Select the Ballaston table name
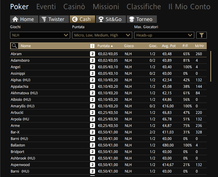This screenshot has height=177, width=218. point(18,145)
